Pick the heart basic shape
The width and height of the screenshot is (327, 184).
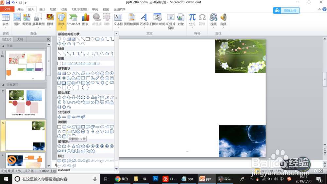click(x=93, y=83)
